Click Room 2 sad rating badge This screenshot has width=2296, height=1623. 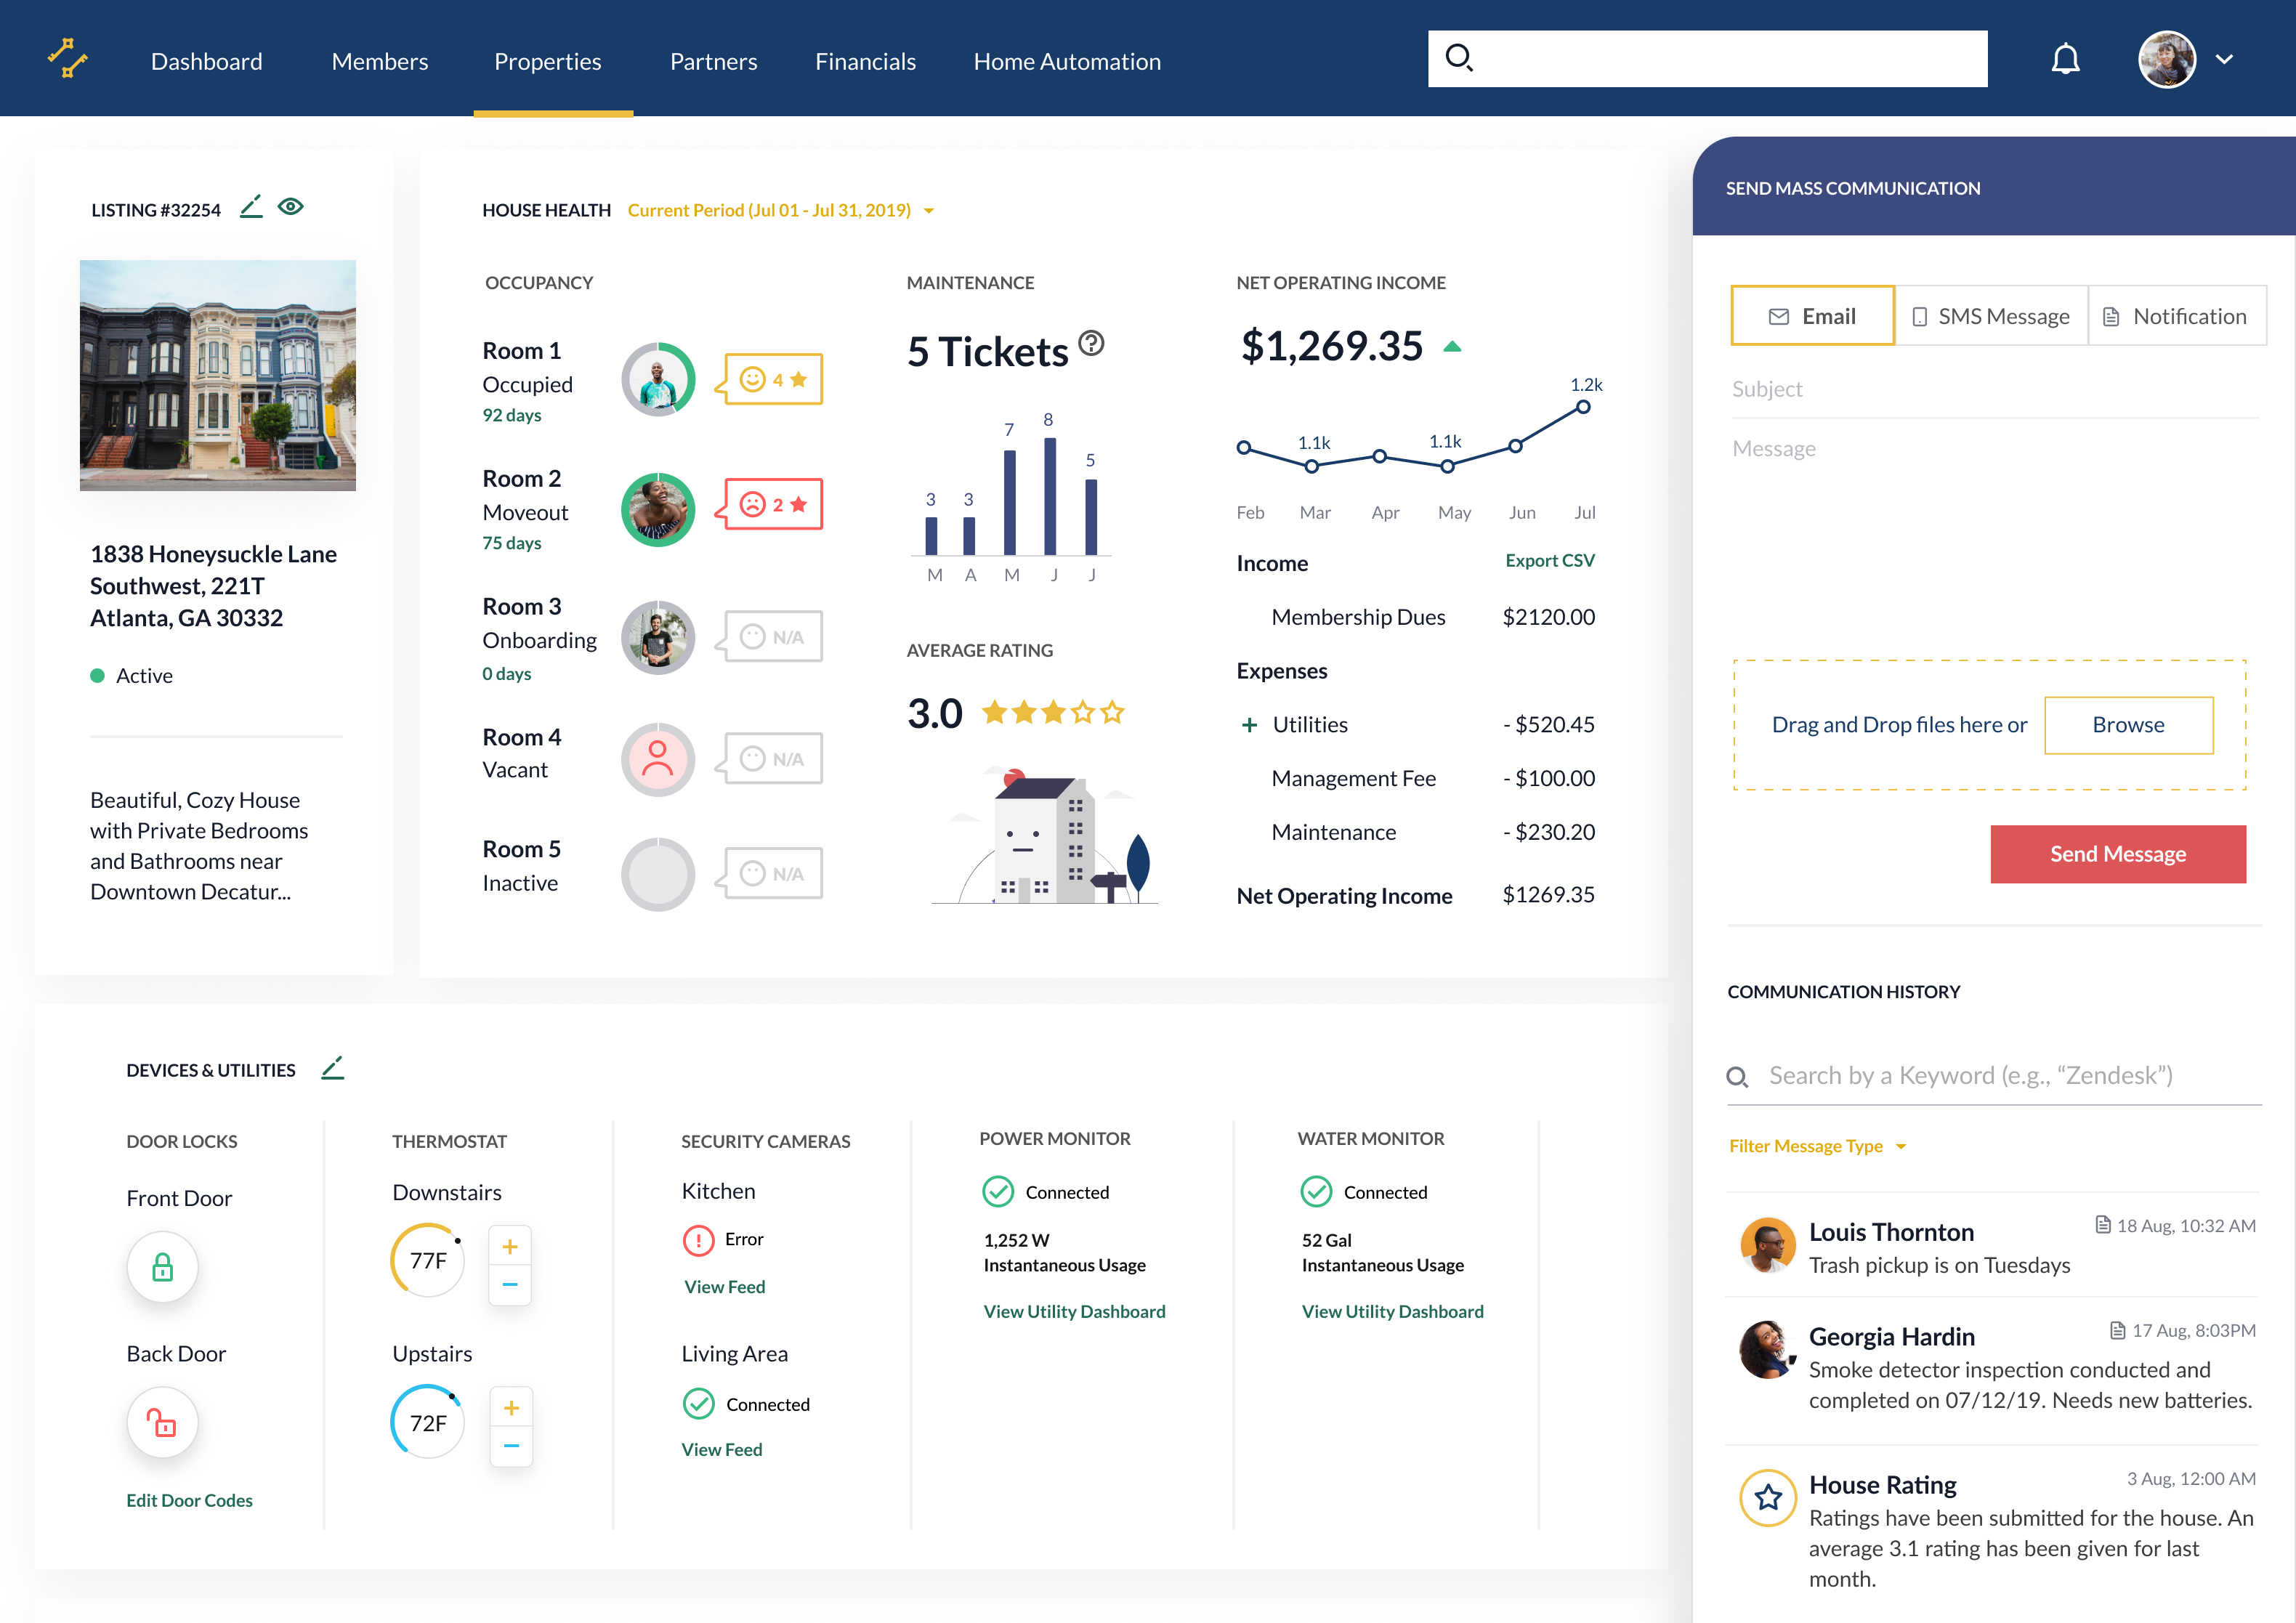[x=773, y=504]
